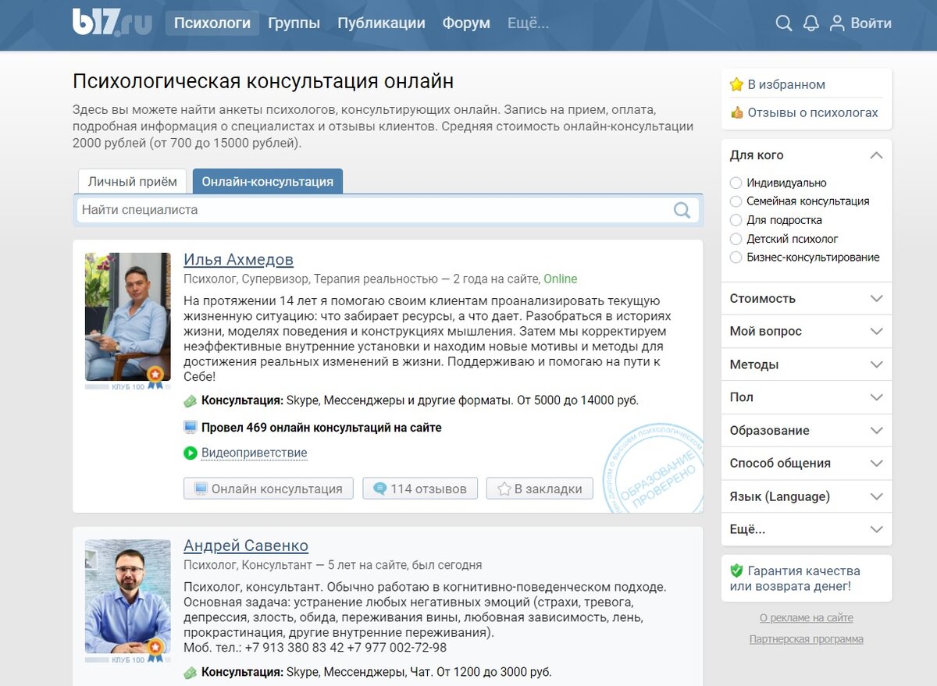937x686 pixels.
Task: Expand the Пол filter
Action: click(x=807, y=397)
